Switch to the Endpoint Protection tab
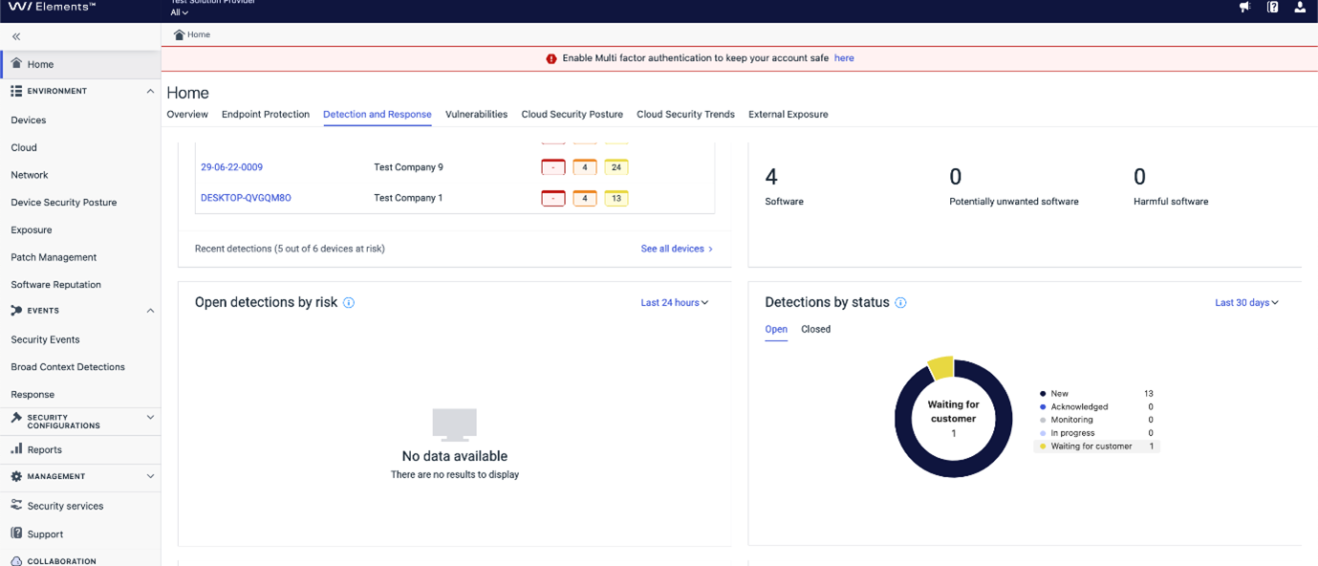This screenshot has width=1318, height=566. click(266, 115)
